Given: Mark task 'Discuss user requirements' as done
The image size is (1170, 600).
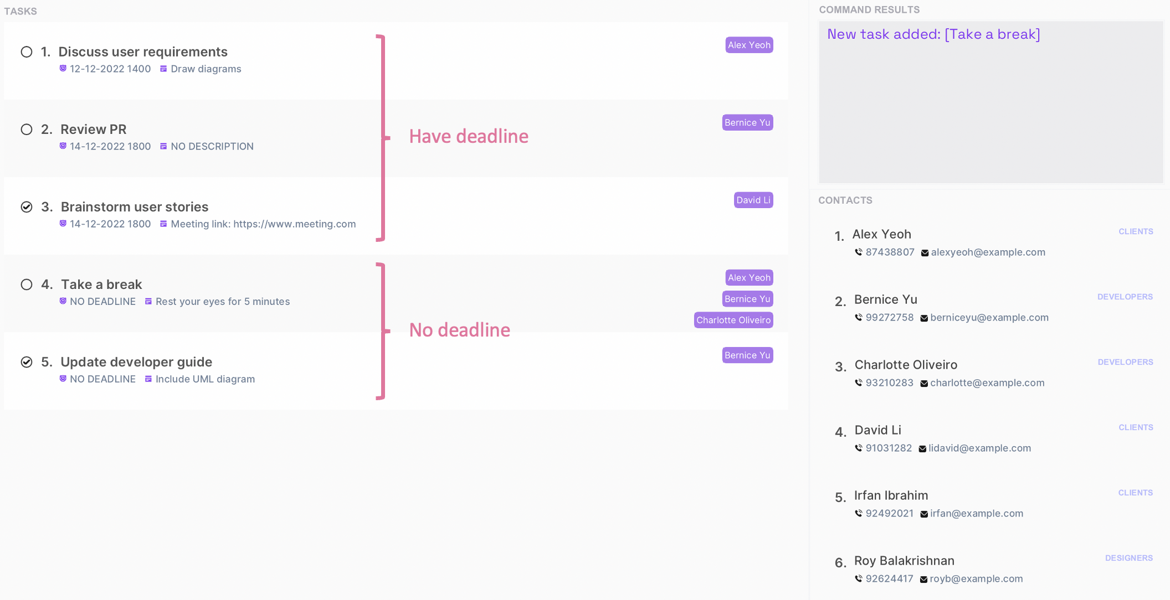Looking at the screenshot, I should pyautogui.click(x=27, y=52).
